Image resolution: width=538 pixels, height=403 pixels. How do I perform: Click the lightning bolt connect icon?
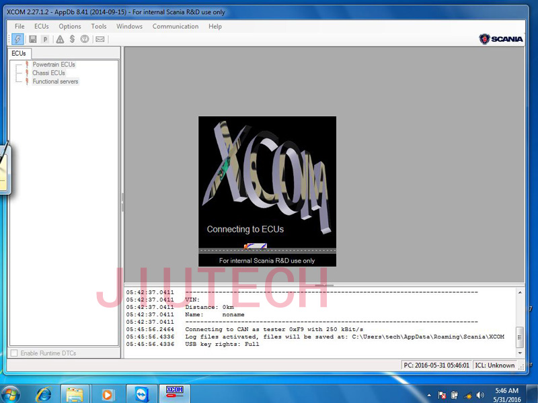[17, 39]
